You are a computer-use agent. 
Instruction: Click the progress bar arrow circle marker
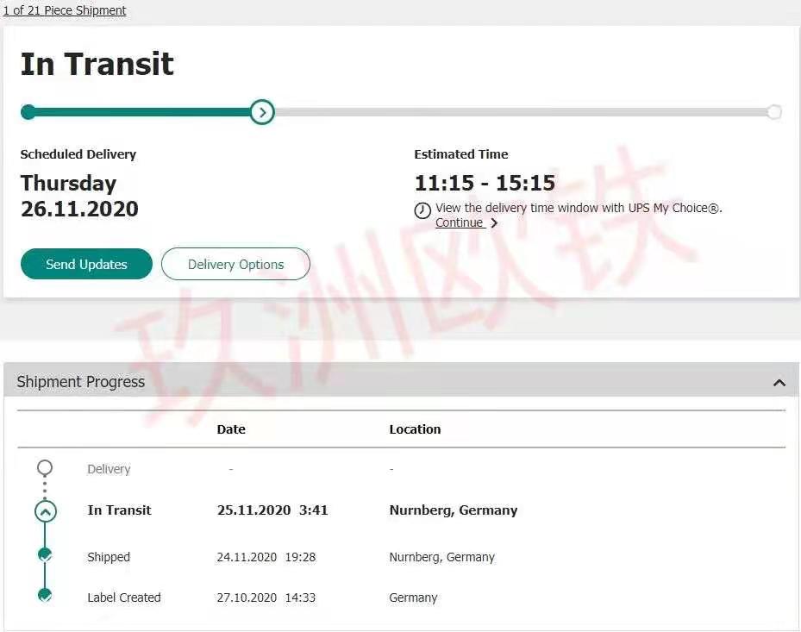[x=262, y=112]
